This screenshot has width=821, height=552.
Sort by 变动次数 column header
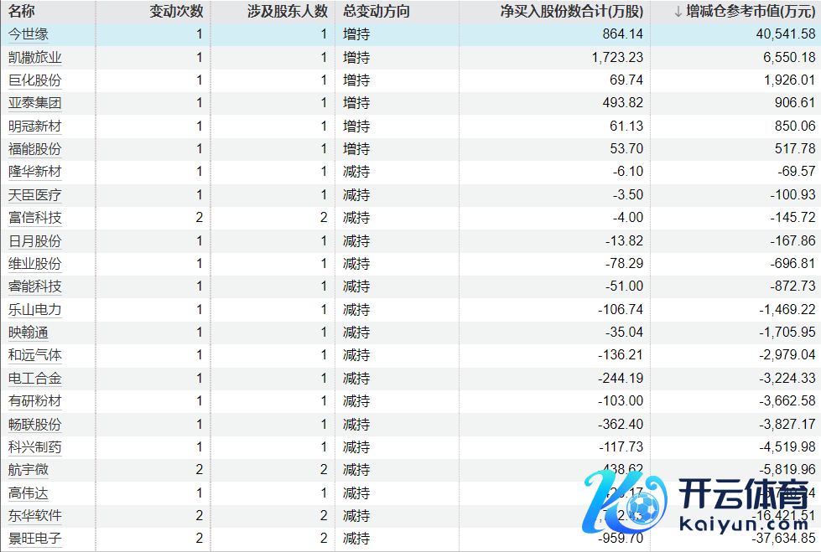point(176,12)
